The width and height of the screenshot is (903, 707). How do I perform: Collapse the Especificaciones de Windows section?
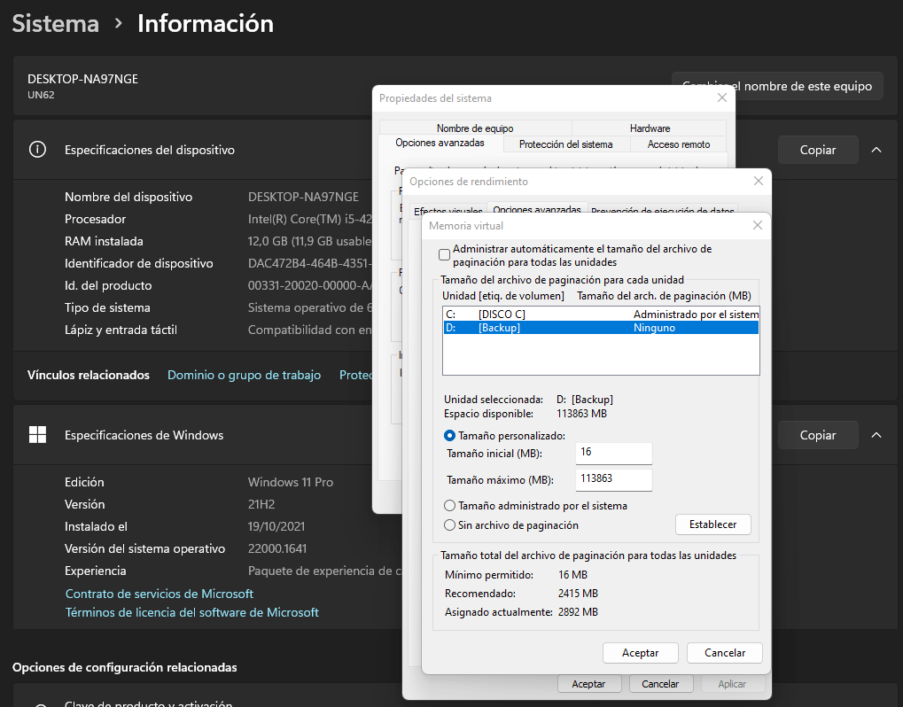(876, 435)
